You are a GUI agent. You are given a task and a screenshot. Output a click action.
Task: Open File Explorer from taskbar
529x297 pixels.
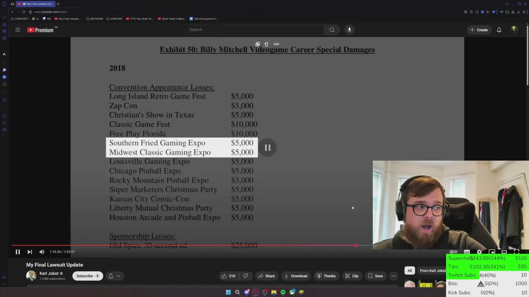tap(274, 292)
